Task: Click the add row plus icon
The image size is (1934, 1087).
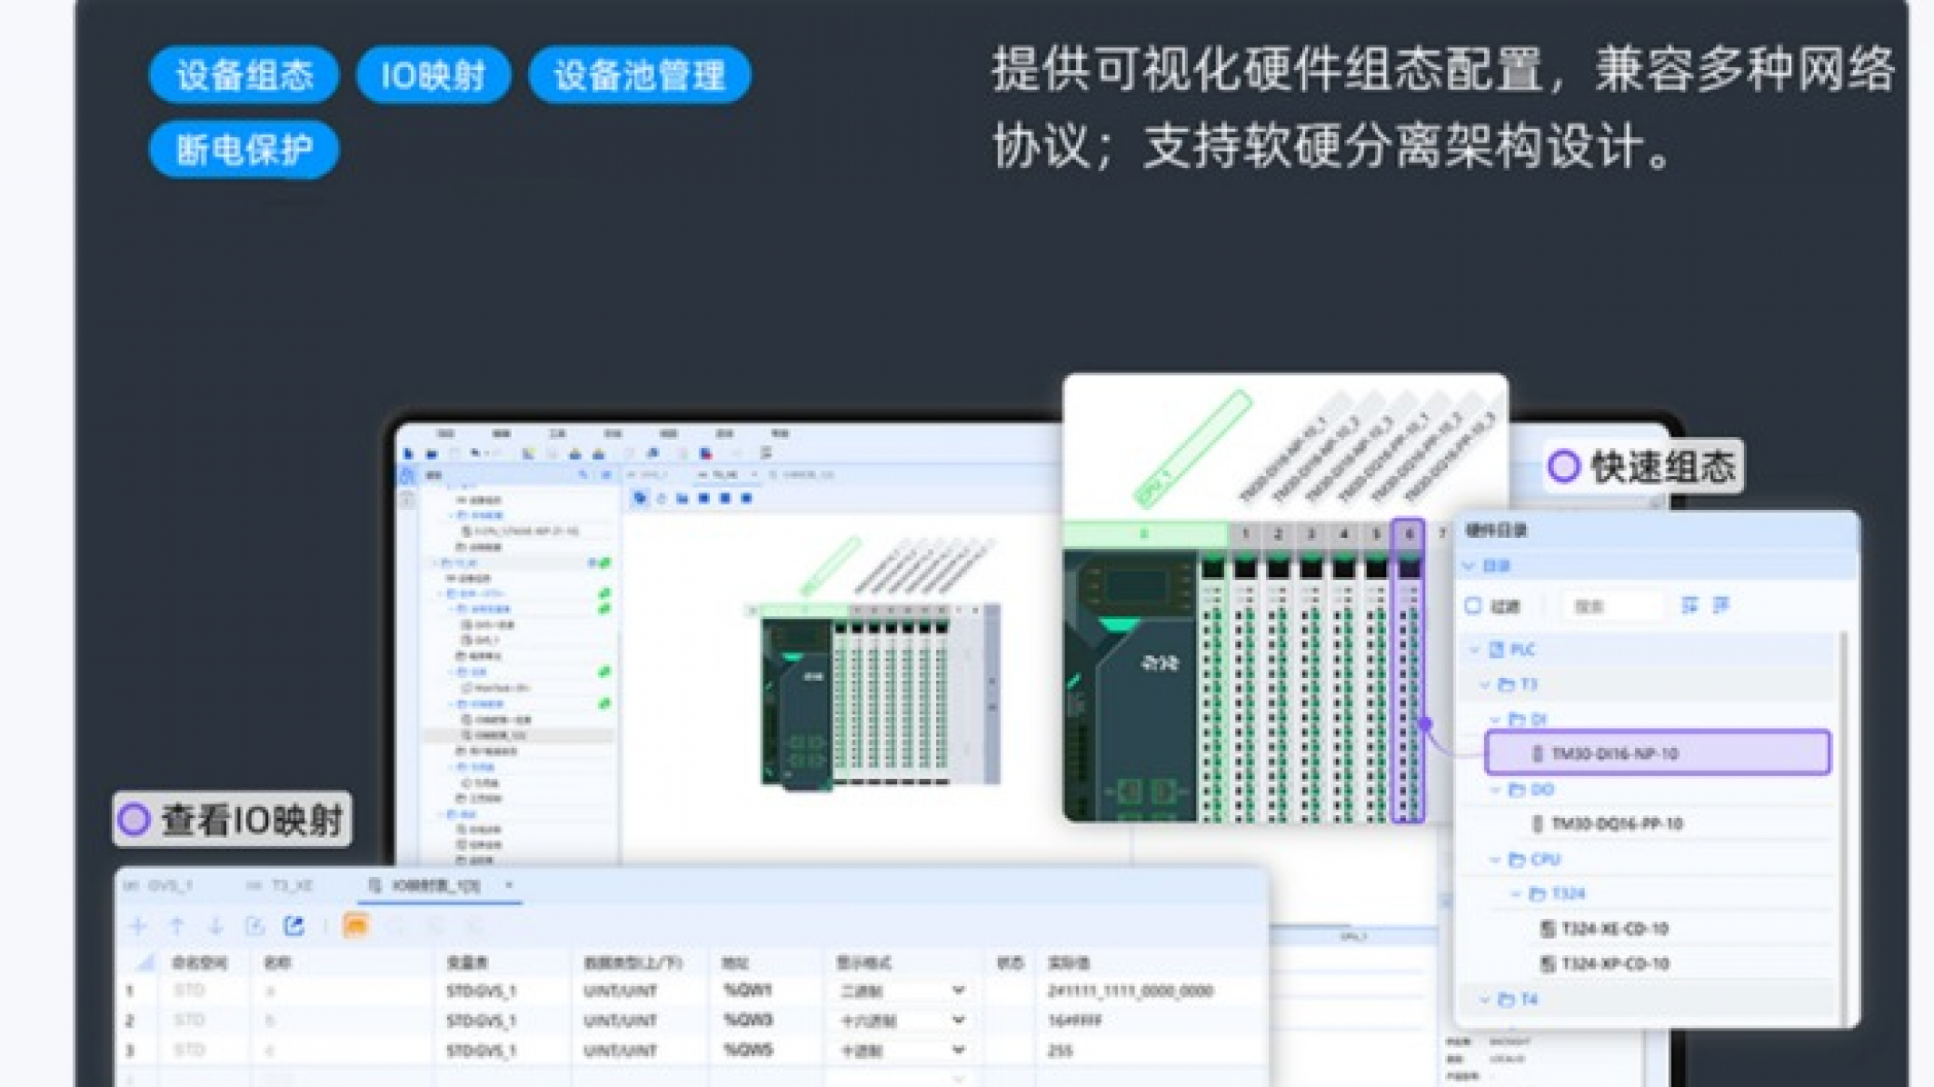Action: (x=137, y=926)
